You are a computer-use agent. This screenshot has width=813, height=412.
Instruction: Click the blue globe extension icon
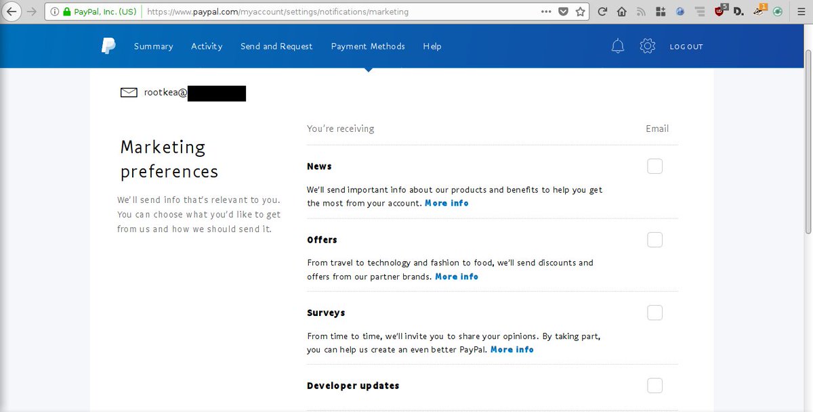click(x=680, y=12)
